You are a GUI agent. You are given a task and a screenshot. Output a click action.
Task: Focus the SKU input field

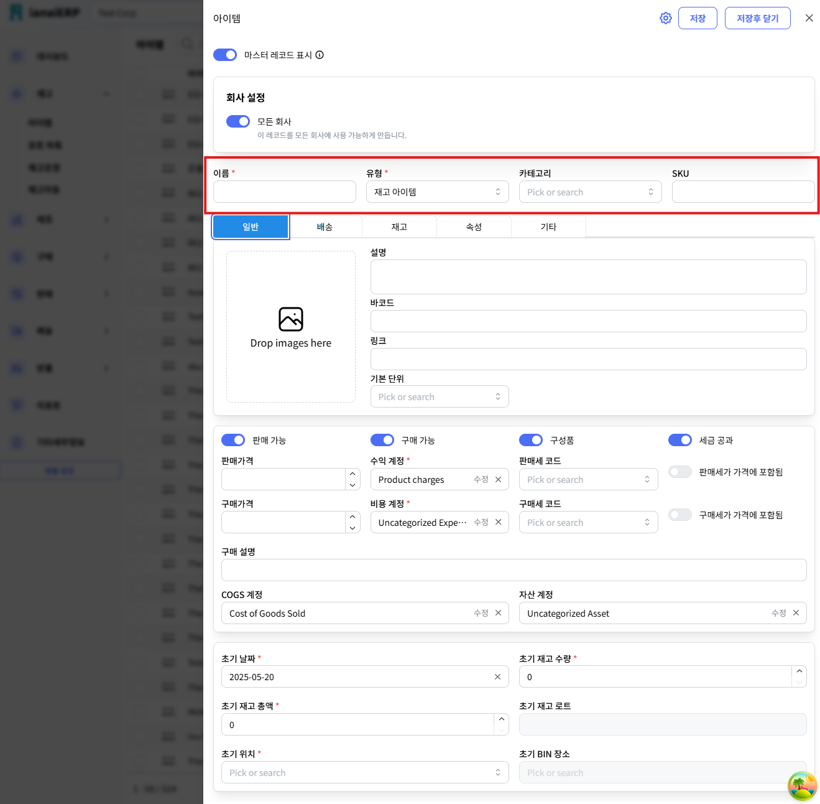(744, 192)
